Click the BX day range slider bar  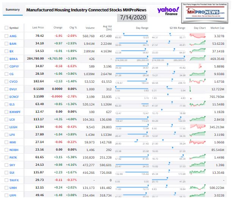[131, 50]
